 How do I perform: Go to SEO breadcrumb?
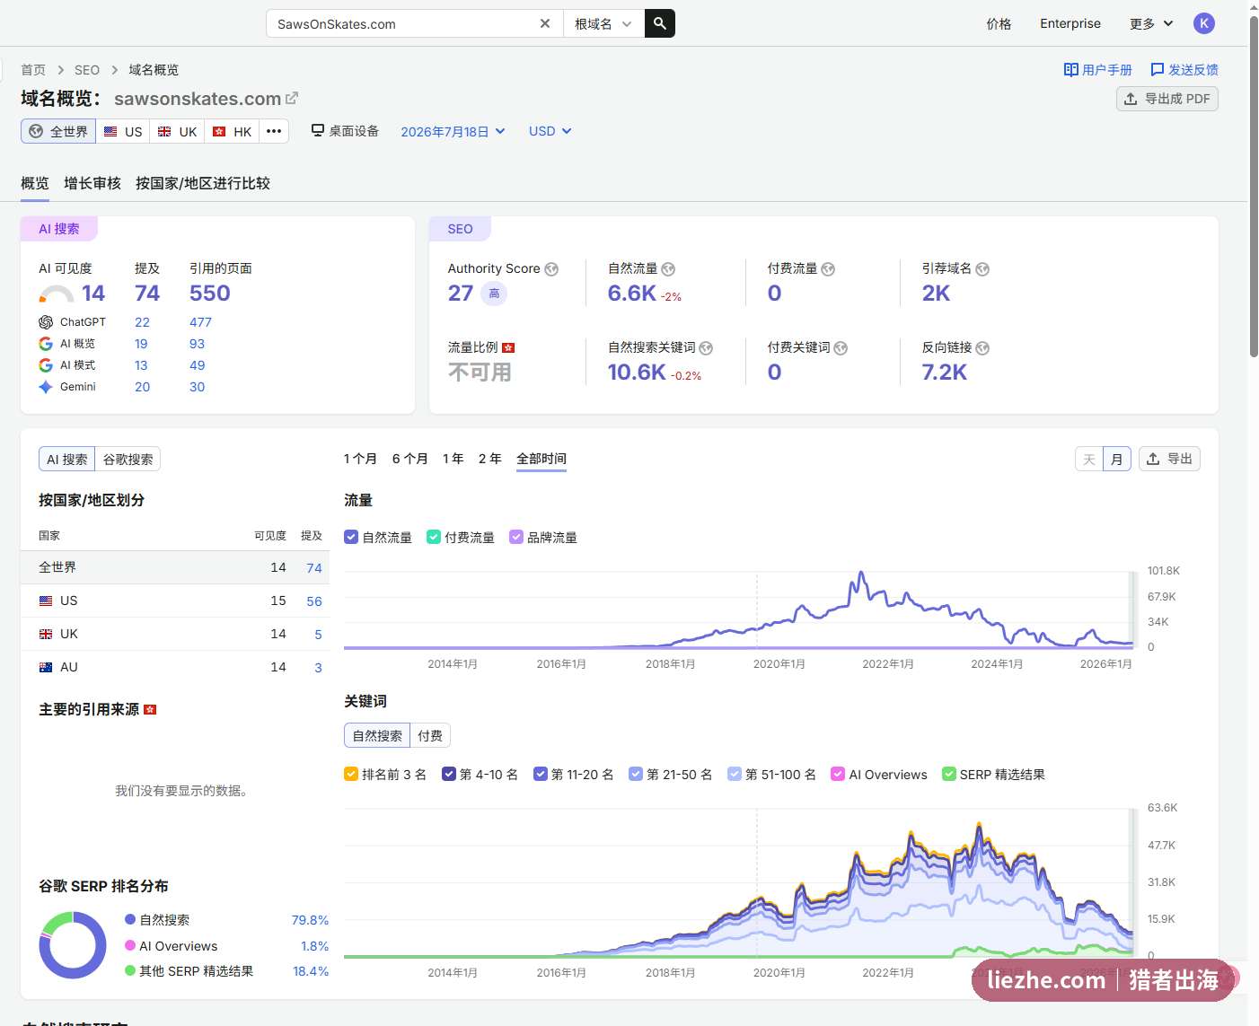(87, 69)
